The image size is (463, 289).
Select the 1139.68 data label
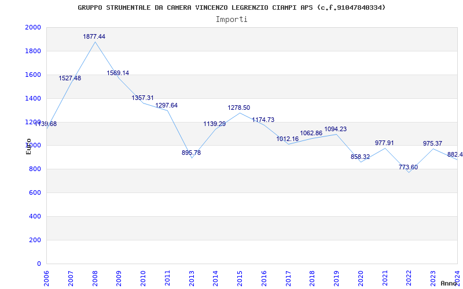46,124
